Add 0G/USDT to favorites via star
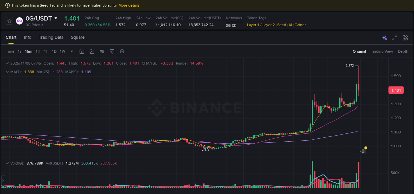 (9, 21)
